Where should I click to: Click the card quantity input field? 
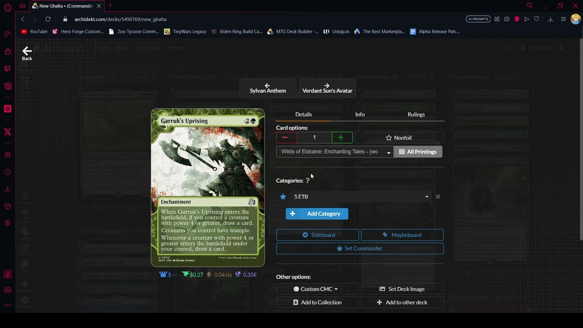tap(314, 138)
